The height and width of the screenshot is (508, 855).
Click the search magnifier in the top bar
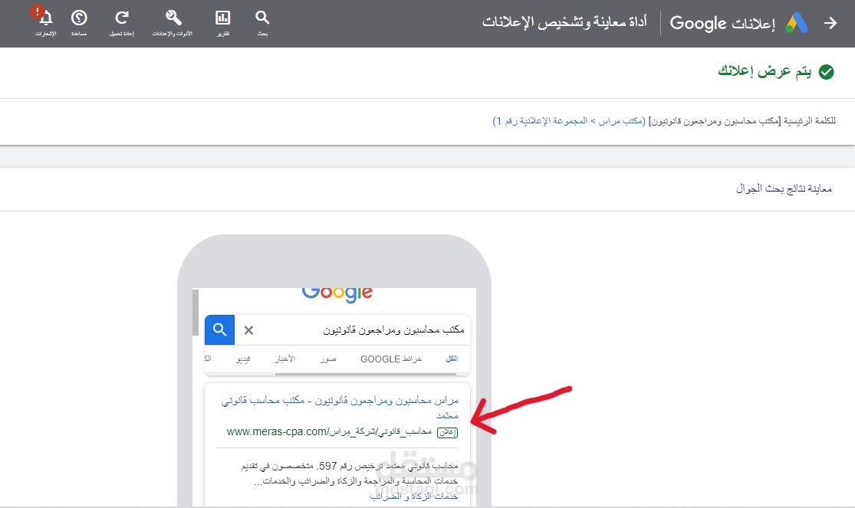pyautogui.click(x=262, y=18)
